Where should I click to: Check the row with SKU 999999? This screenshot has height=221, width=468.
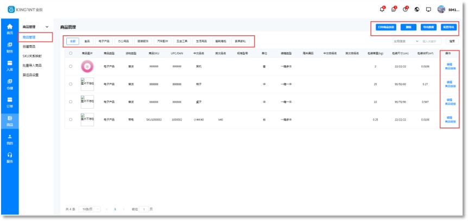(x=71, y=66)
